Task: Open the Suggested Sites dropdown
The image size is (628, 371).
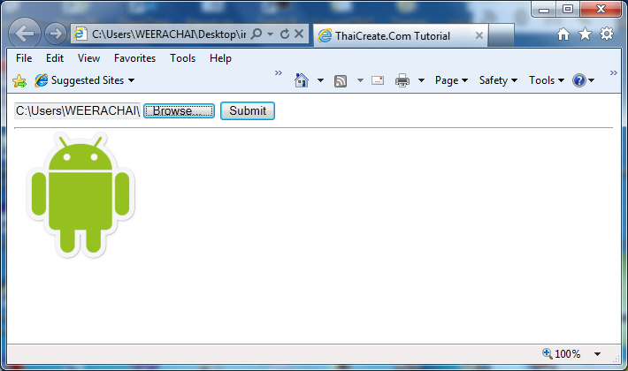Action: [x=85, y=80]
